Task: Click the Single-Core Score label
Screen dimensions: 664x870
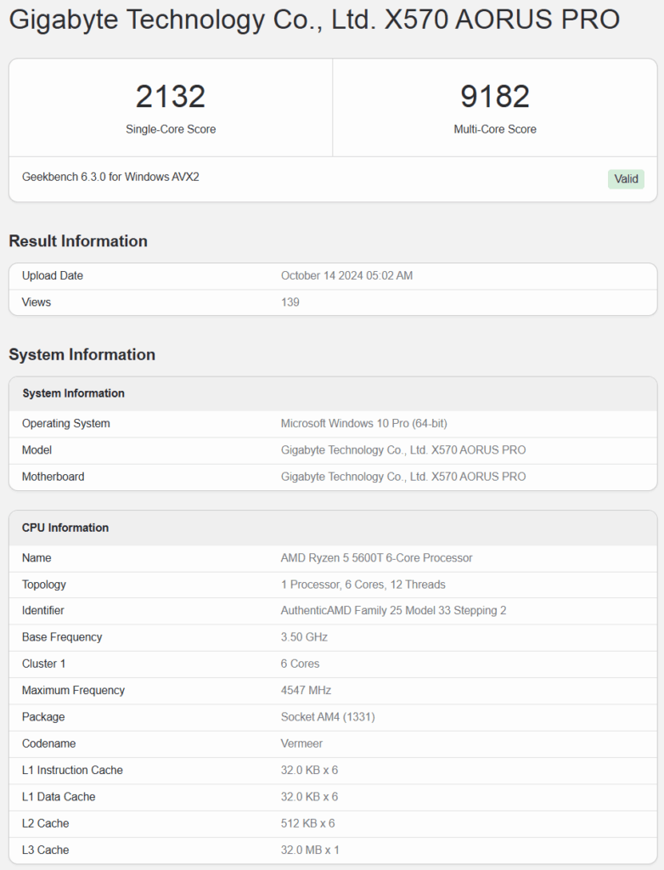Action: 171,129
